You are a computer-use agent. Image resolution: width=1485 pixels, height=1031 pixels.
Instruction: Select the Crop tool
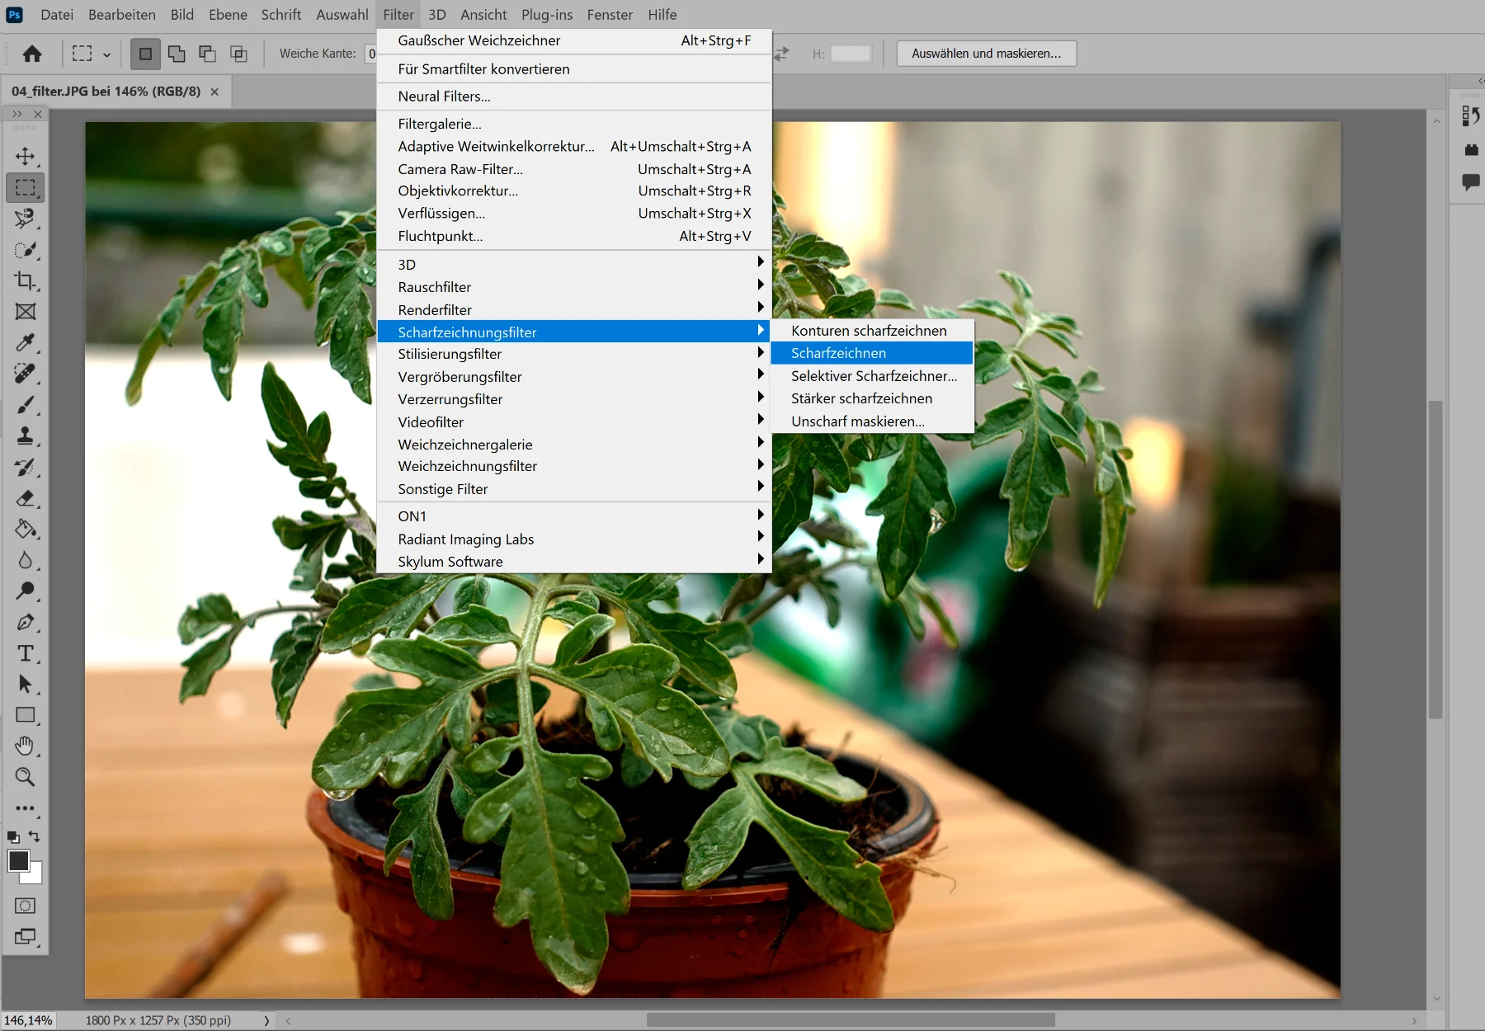(x=26, y=280)
